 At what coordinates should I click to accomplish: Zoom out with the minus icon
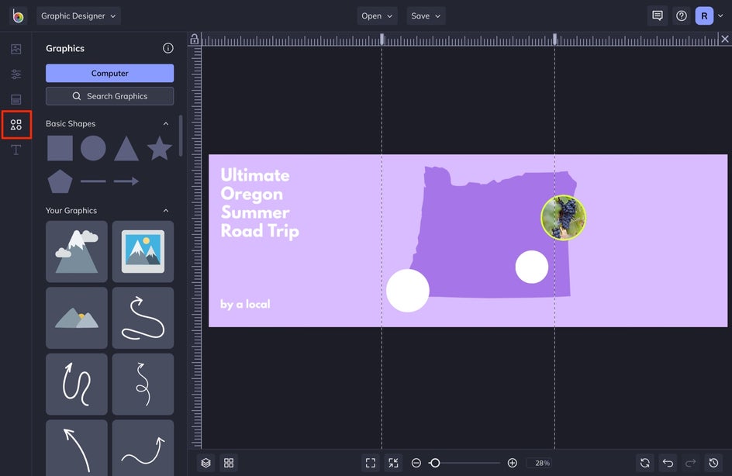coord(416,463)
